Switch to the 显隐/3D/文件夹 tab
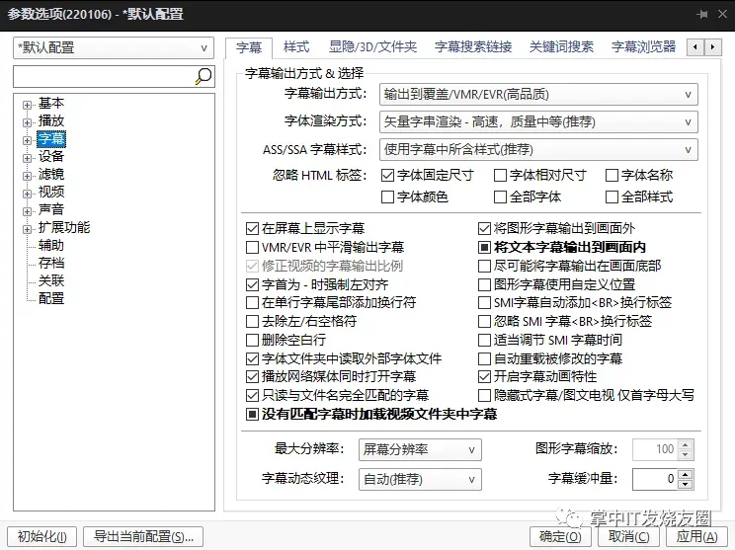 372,46
